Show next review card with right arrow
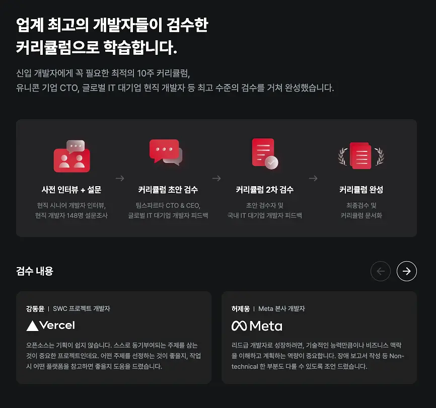The image size is (436, 408). pyautogui.click(x=406, y=271)
